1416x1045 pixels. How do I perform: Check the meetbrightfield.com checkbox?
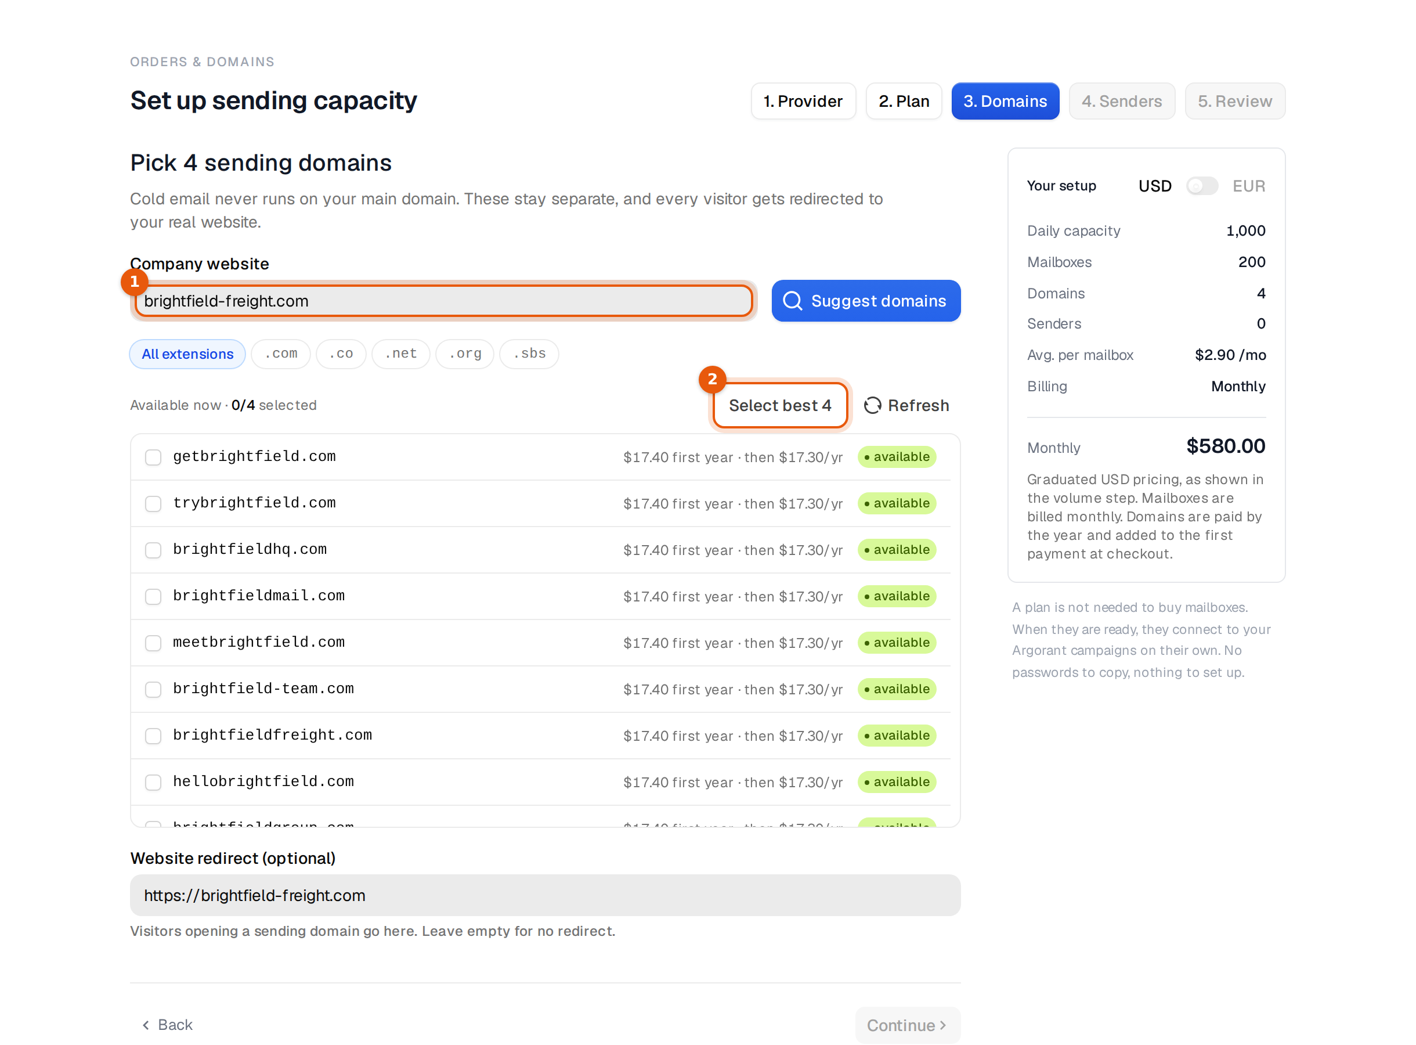point(153,643)
